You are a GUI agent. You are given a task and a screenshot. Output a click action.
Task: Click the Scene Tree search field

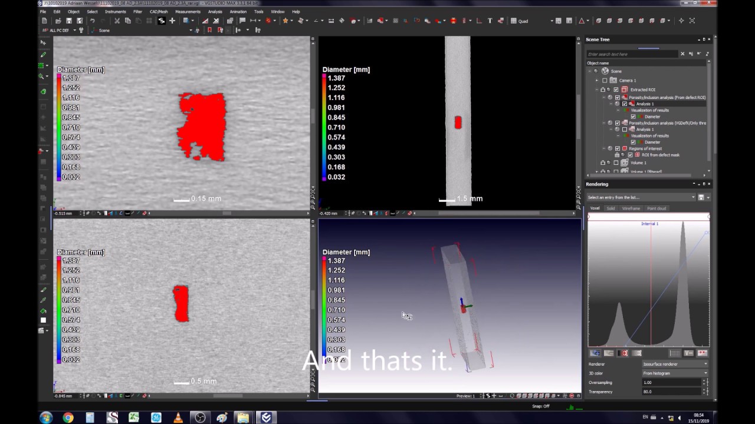point(632,54)
